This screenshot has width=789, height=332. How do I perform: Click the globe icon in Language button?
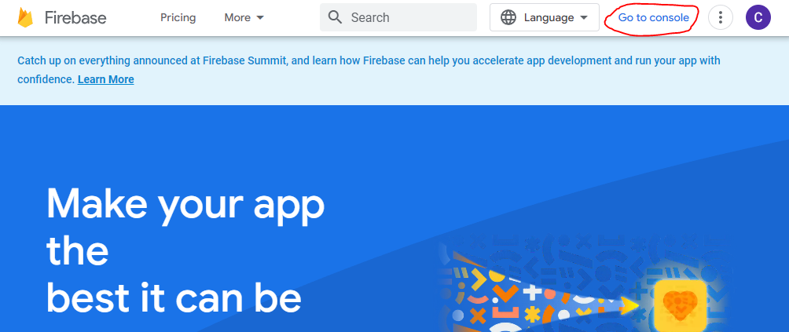point(508,17)
